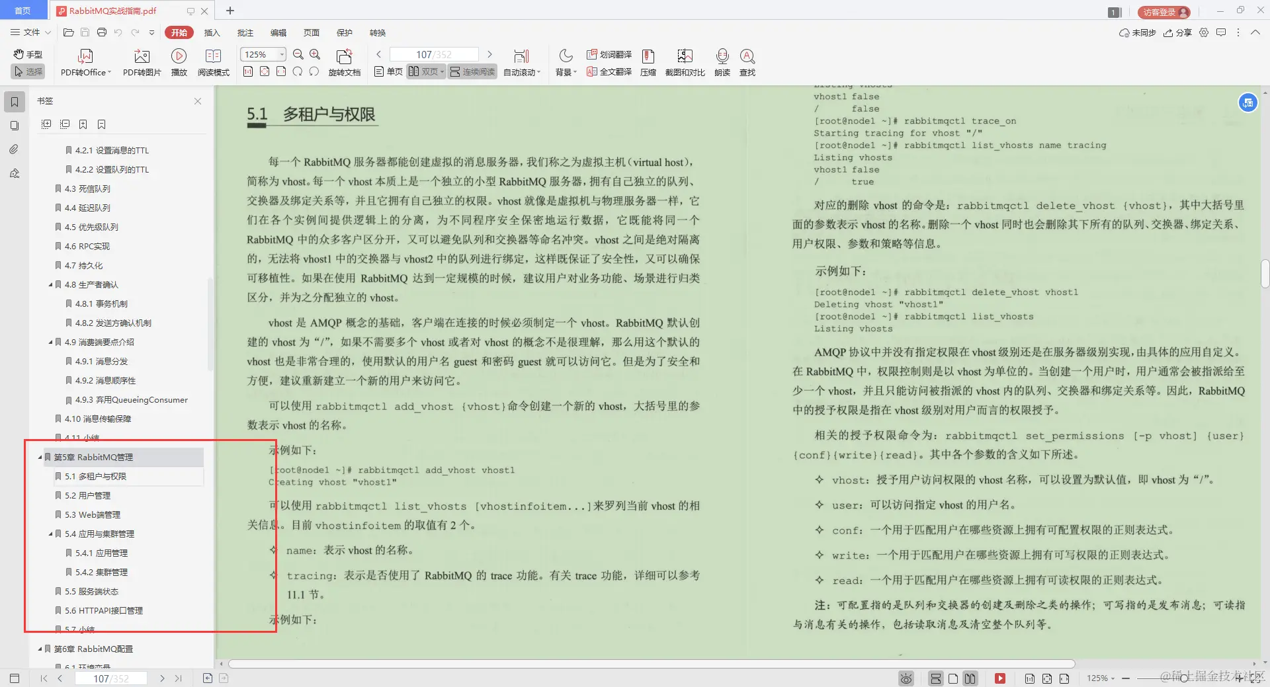Open the 背景 background dropdown
Screen dimensions: 1270x687
564,61
